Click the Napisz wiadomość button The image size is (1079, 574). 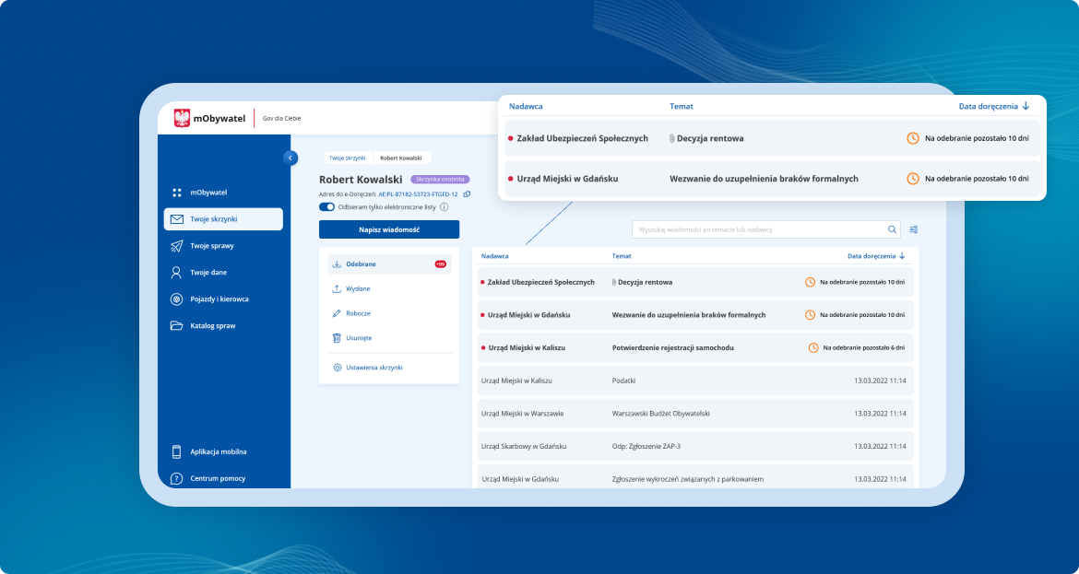click(x=388, y=229)
